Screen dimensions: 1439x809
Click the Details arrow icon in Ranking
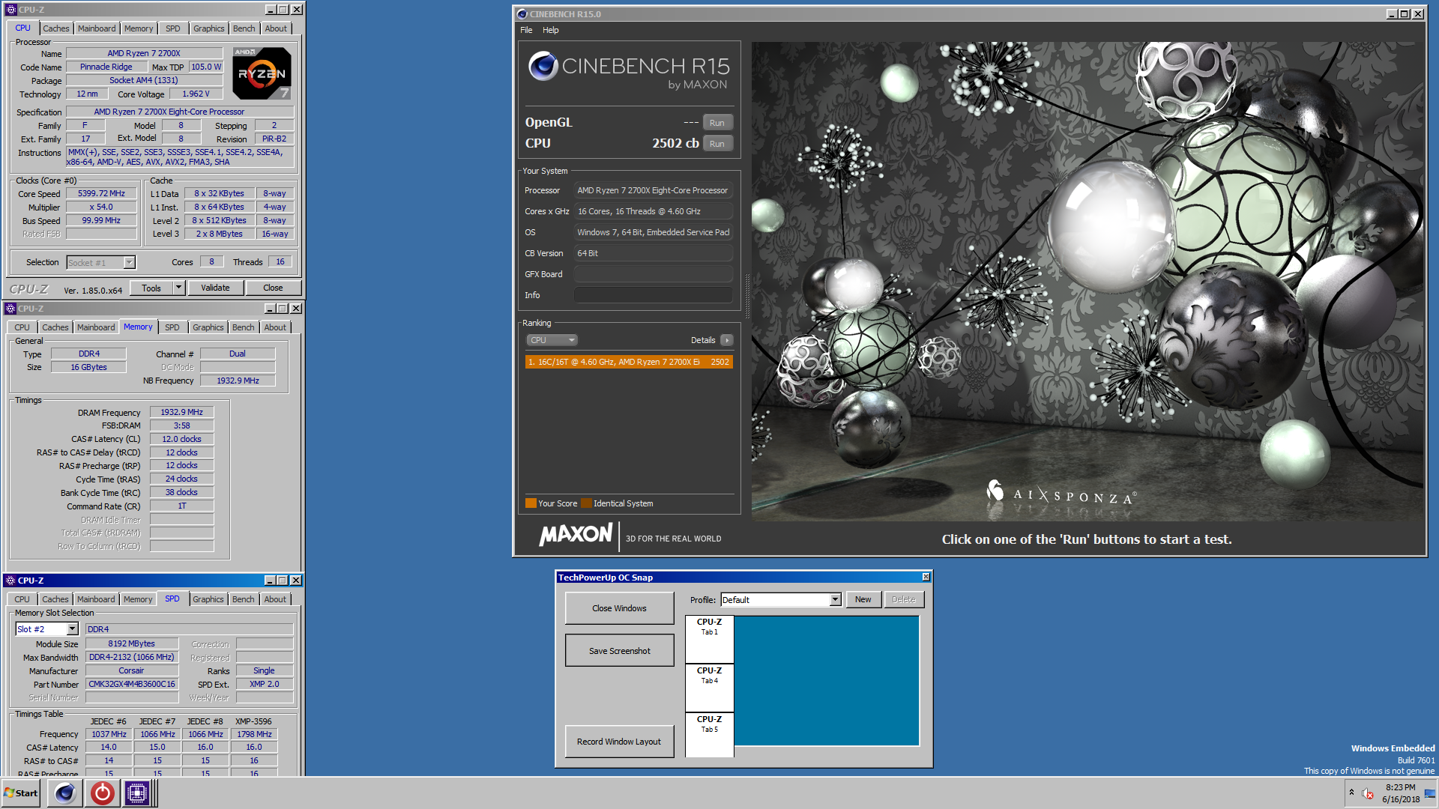[x=726, y=340]
